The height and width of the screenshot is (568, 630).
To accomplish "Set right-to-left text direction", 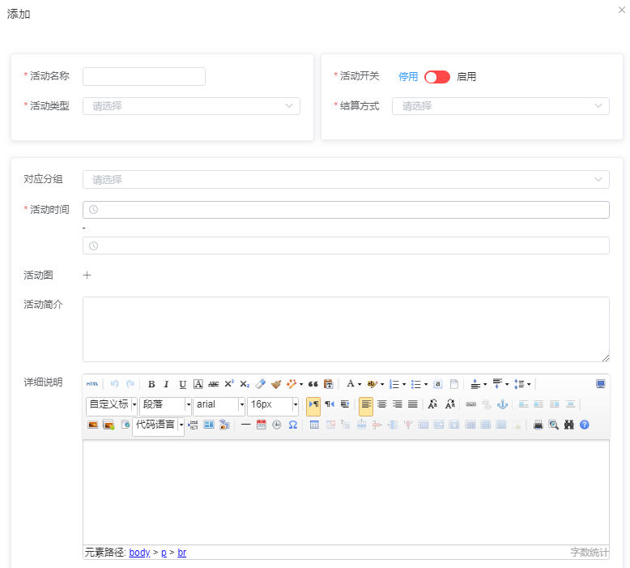I will (x=330, y=404).
